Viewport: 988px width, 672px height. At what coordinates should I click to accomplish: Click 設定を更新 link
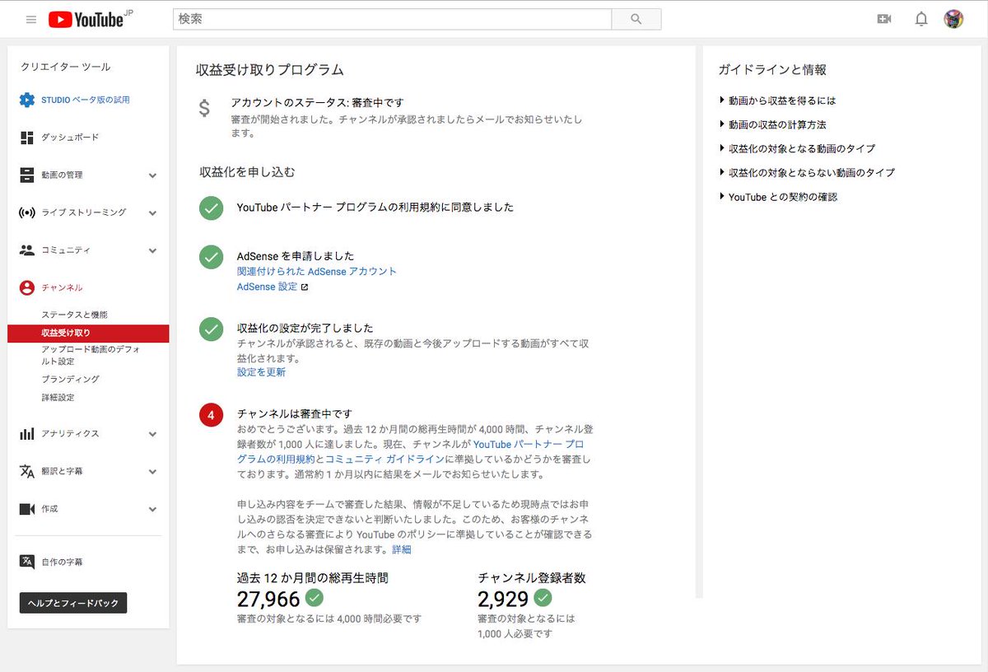point(261,372)
